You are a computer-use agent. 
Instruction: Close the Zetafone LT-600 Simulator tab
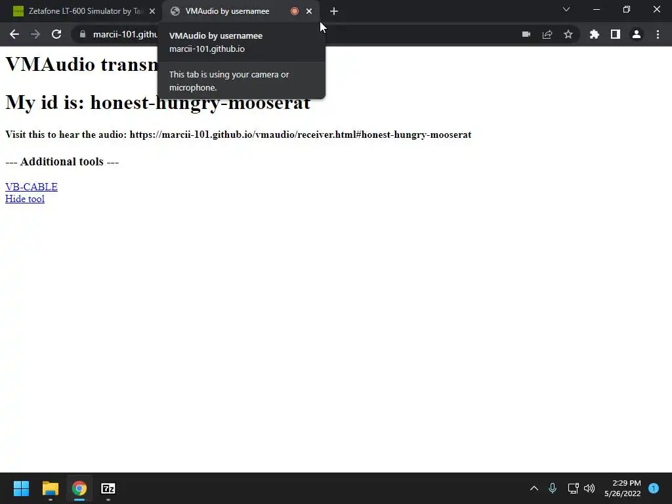pyautogui.click(x=152, y=11)
